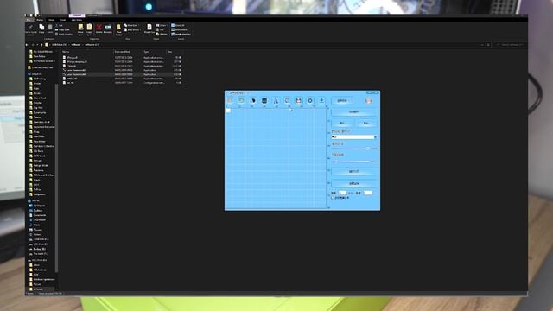Click the second numeric field in laser panel
This screenshot has width=553, height=311.
coord(367,193)
